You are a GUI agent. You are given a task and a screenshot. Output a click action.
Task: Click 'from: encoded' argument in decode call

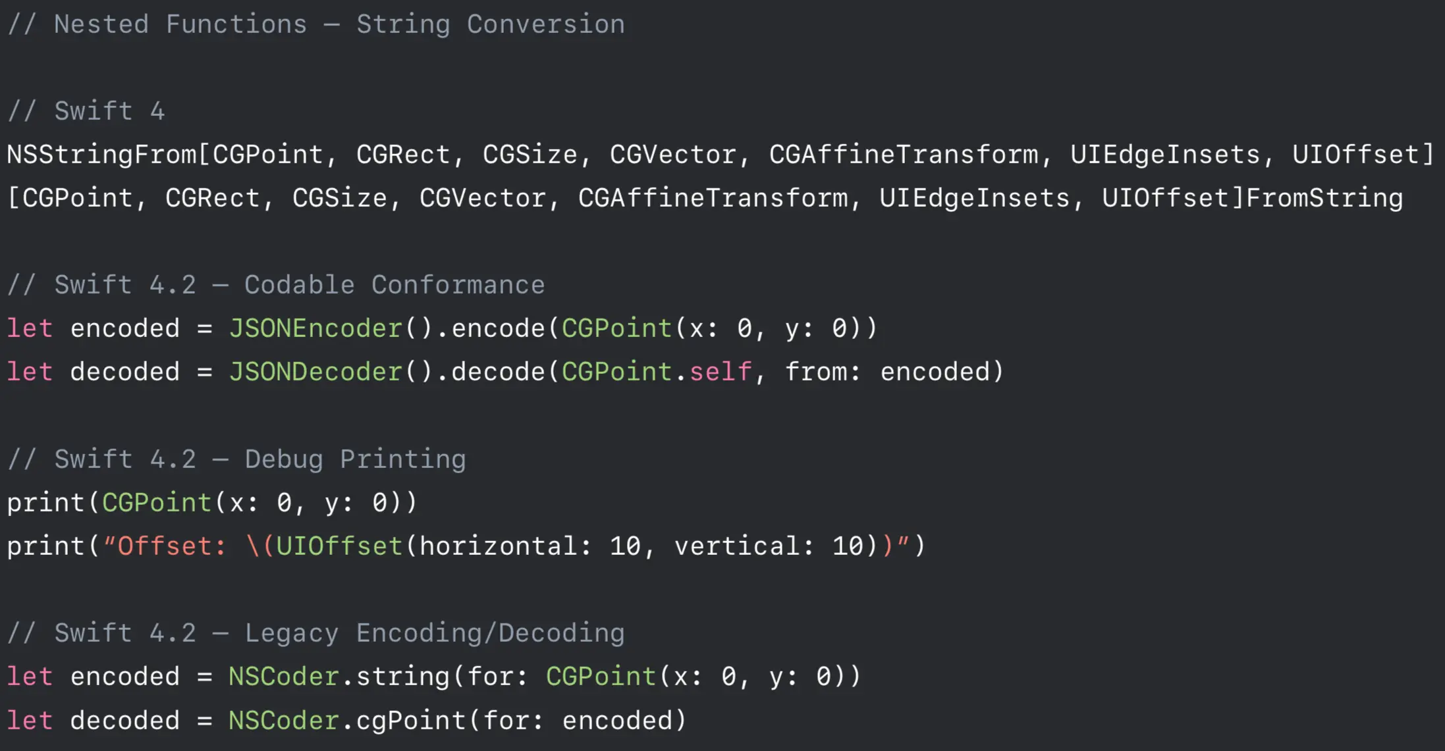(887, 371)
